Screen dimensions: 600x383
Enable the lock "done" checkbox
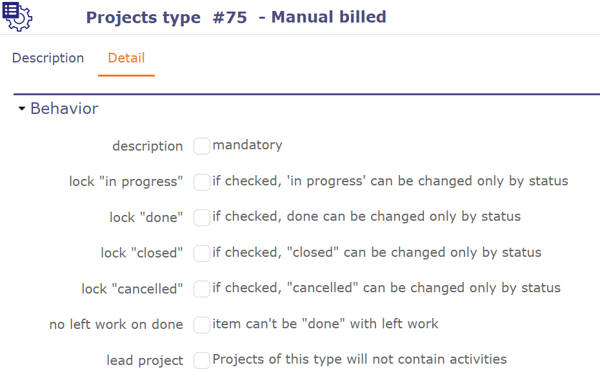(x=201, y=218)
